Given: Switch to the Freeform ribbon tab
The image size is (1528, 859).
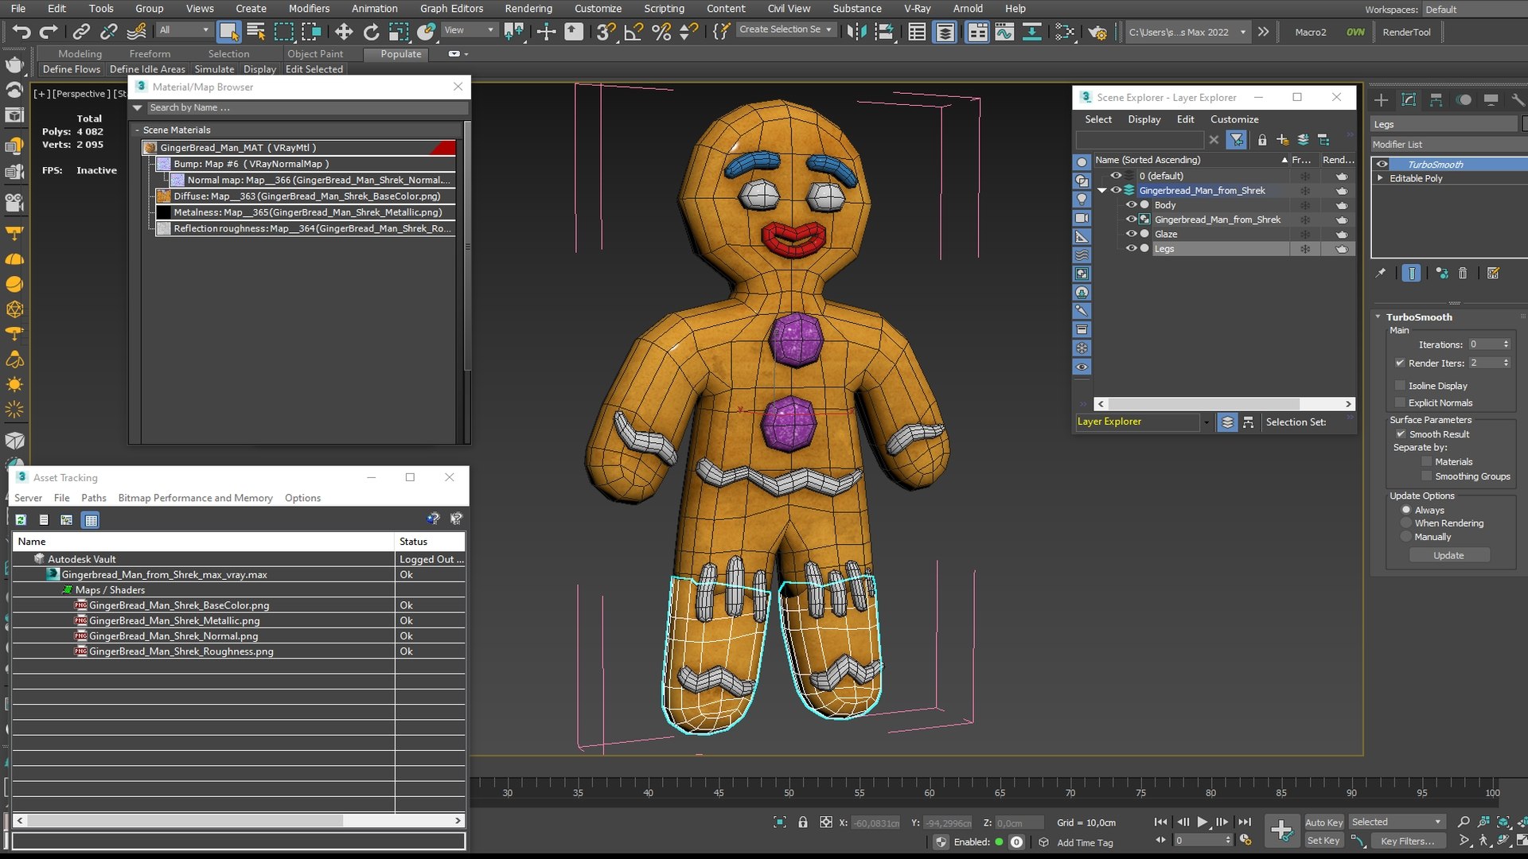Looking at the screenshot, I should [x=150, y=54].
